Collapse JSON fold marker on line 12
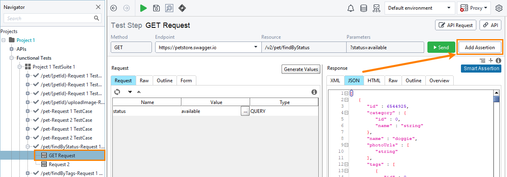The width and height of the screenshot is (507, 177). click(x=346, y=165)
